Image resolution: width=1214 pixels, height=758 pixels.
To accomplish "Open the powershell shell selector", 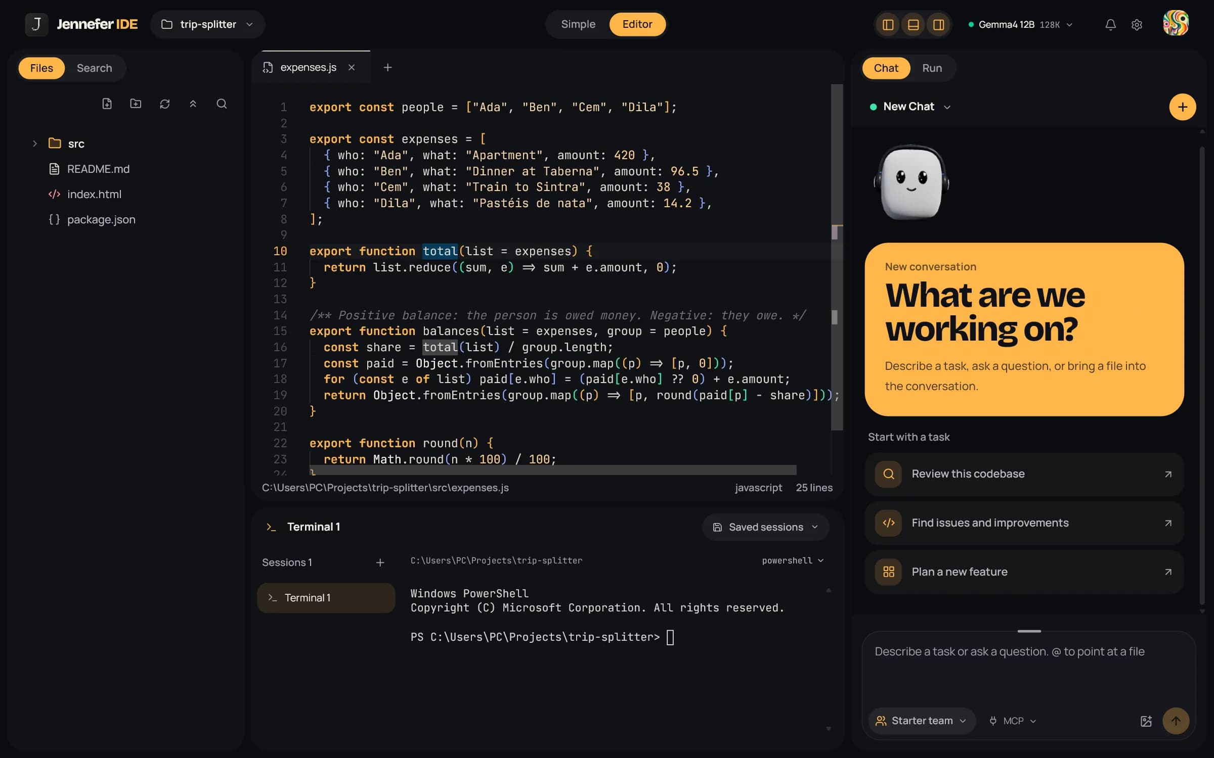I will click(x=793, y=560).
